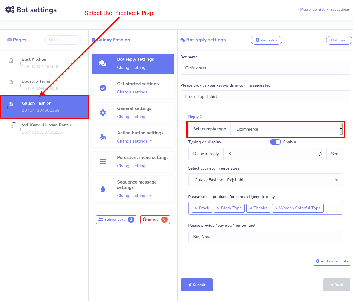Click the General settings gear icon
This screenshot has height=301, width=353.
(x=103, y=113)
